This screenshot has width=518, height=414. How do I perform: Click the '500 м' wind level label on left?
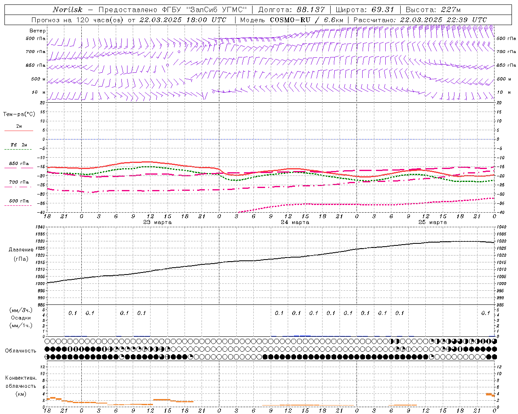38,79
